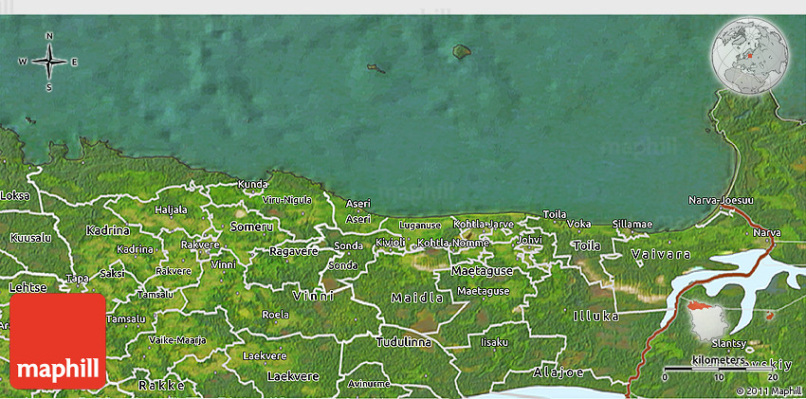Click the 2011 Maphill copyright text

coord(769,390)
